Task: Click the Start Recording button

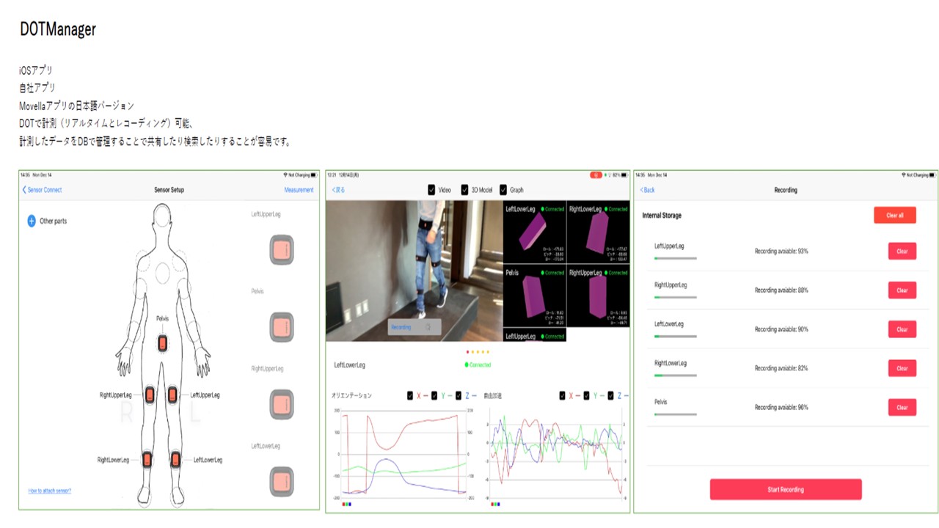Action: point(786,489)
